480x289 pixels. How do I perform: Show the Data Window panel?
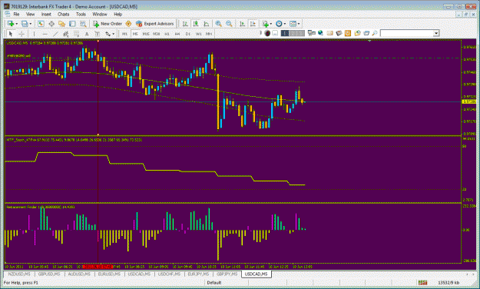pyautogui.click(x=51, y=24)
